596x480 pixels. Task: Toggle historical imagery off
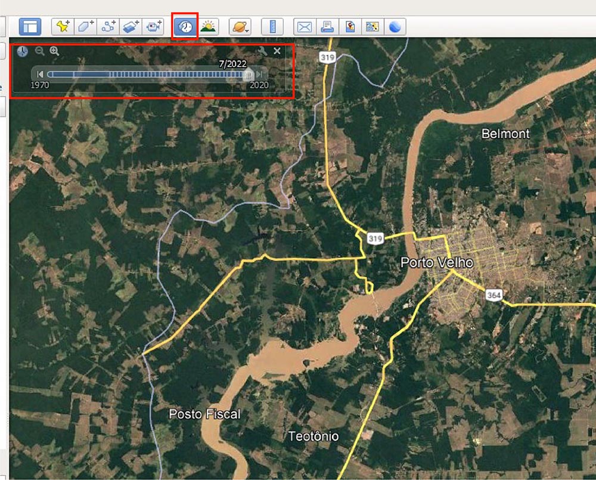[x=185, y=25]
